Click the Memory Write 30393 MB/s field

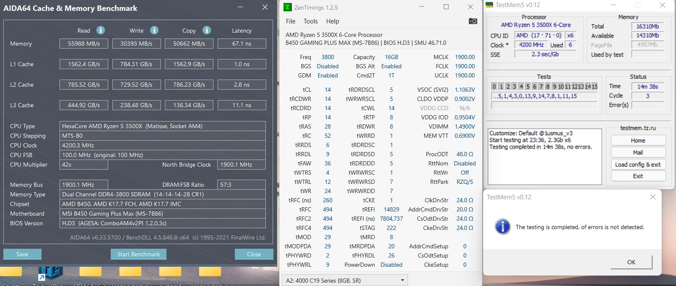click(136, 44)
